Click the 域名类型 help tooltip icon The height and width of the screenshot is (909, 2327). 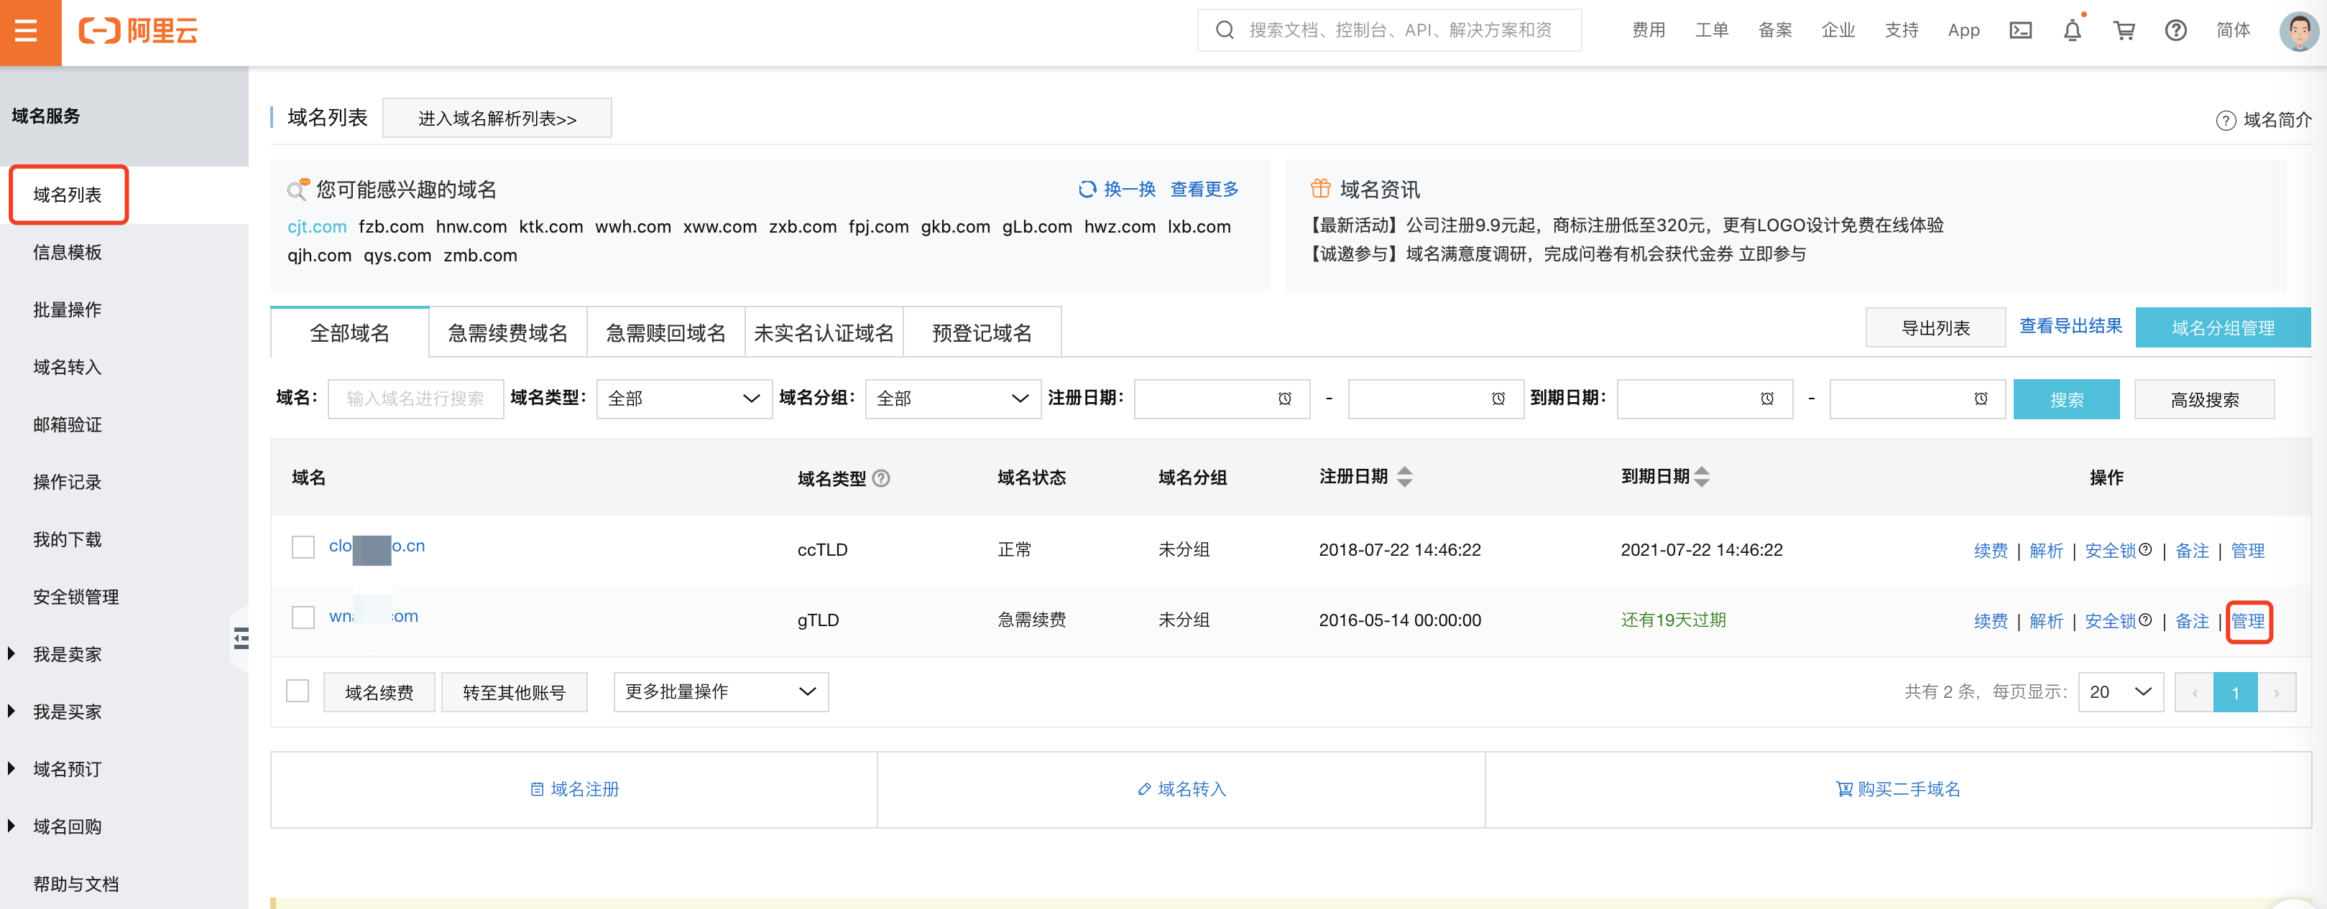(x=882, y=478)
